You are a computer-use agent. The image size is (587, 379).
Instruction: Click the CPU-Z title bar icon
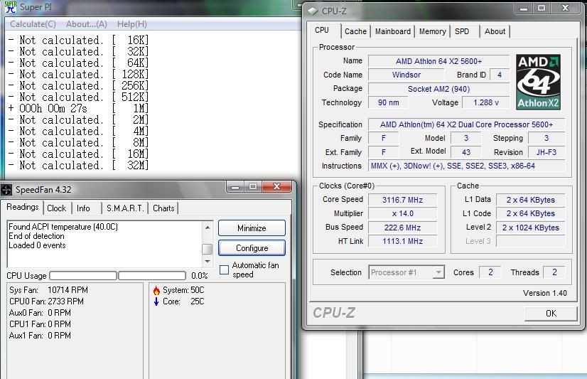point(313,11)
